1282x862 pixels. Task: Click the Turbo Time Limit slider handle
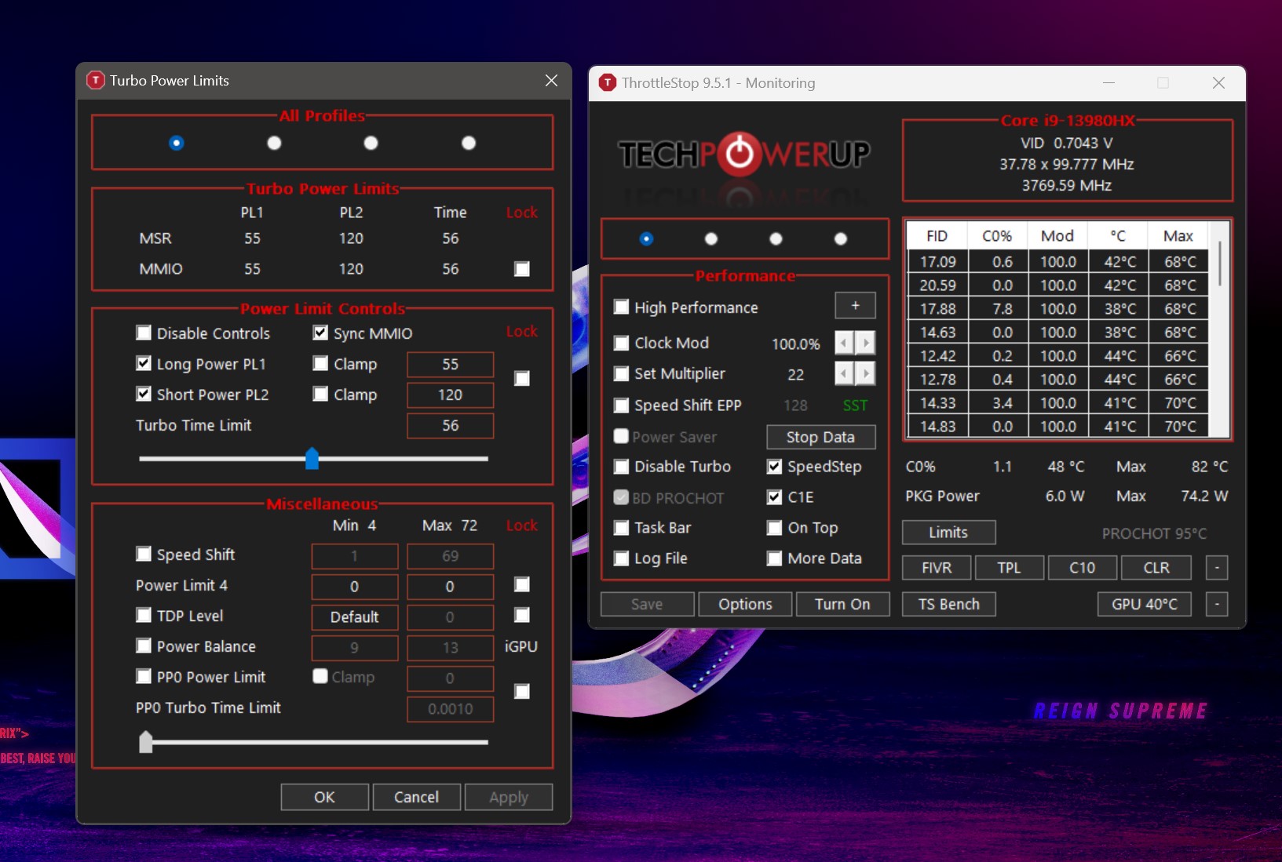click(x=312, y=458)
